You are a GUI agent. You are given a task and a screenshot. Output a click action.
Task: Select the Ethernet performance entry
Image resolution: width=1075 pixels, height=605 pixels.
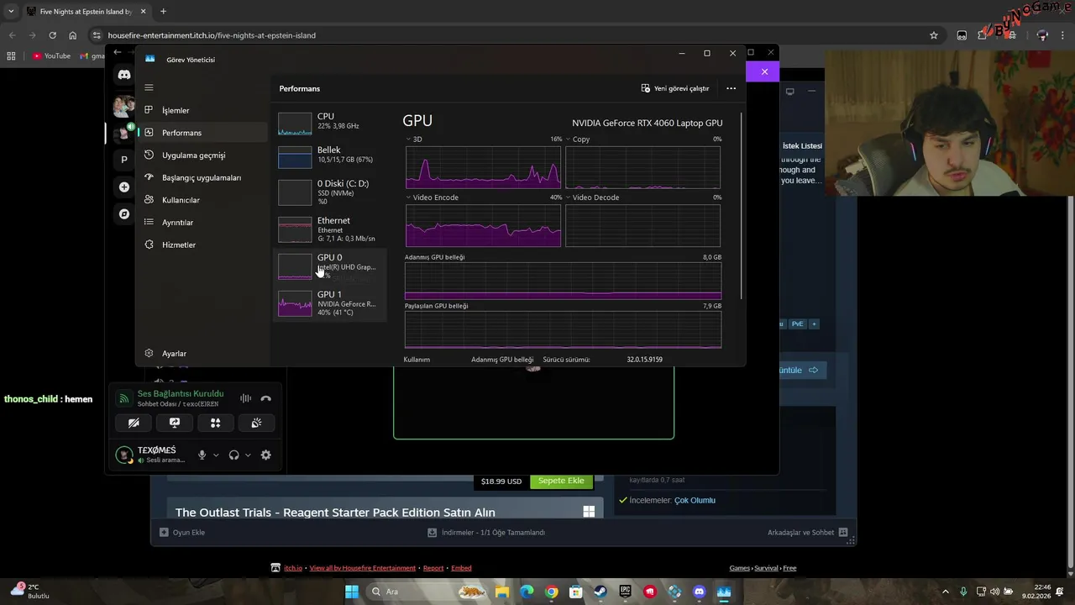[330, 229]
